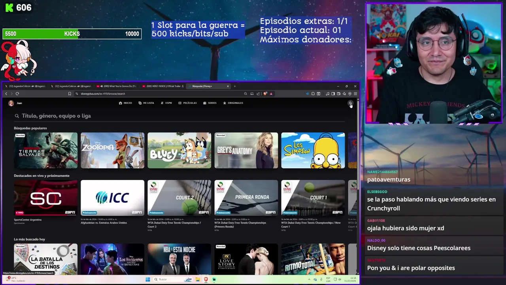506x285 pixels.
Task: Switch to 'What You're Gonna Do' YouTube tab
Action: [117, 86]
